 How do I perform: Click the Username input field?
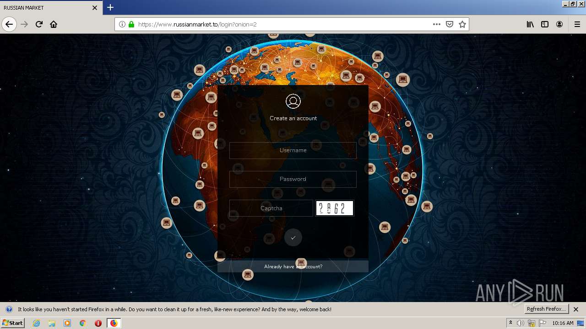pos(293,150)
